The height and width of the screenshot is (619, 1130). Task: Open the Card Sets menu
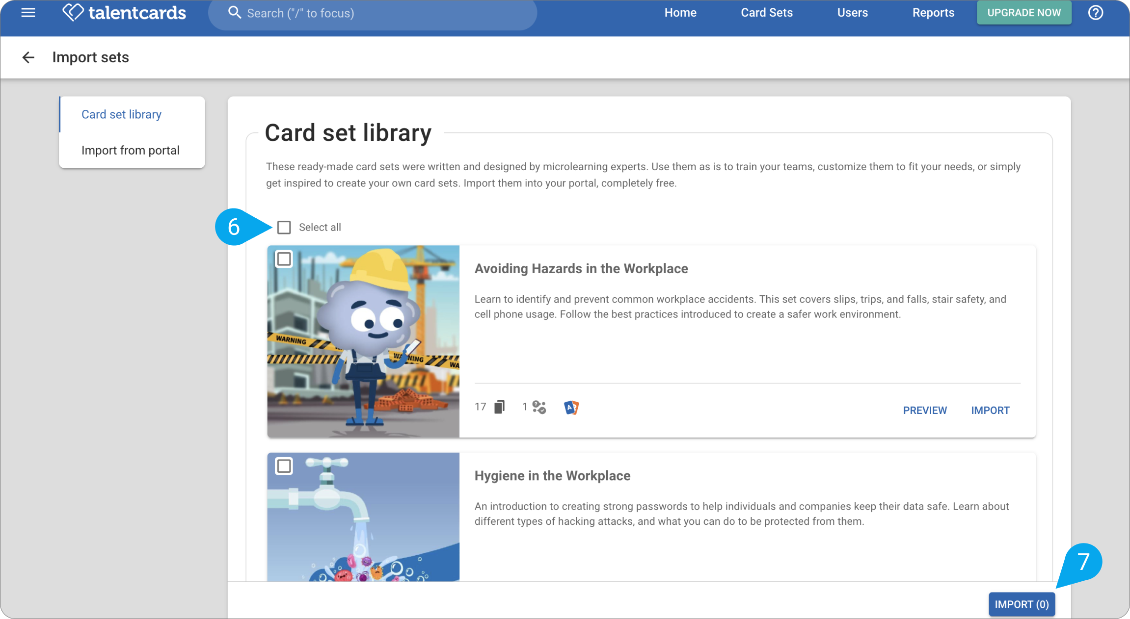coord(766,13)
